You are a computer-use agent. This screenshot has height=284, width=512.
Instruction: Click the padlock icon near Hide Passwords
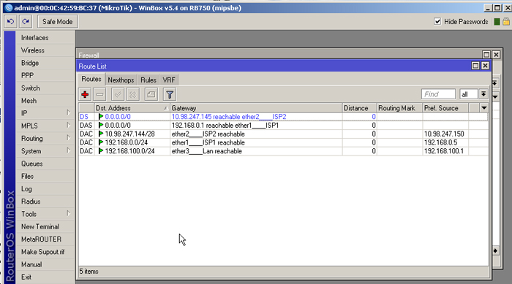(506, 21)
